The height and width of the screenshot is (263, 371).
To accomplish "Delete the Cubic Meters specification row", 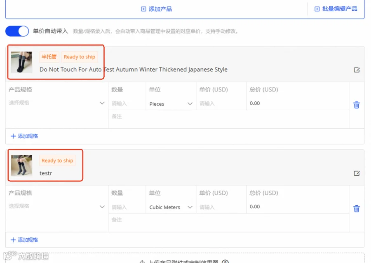I will tap(356, 209).
